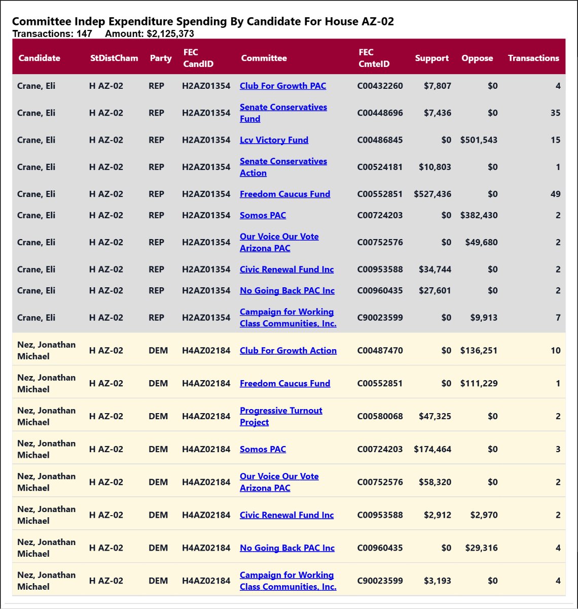
Task: Select the $34,744 support amount
Action: (x=435, y=269)
